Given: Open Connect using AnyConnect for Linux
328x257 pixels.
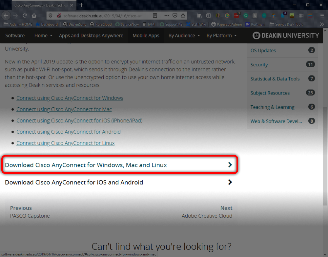Looking at the screenshot, I should (66, 143).
